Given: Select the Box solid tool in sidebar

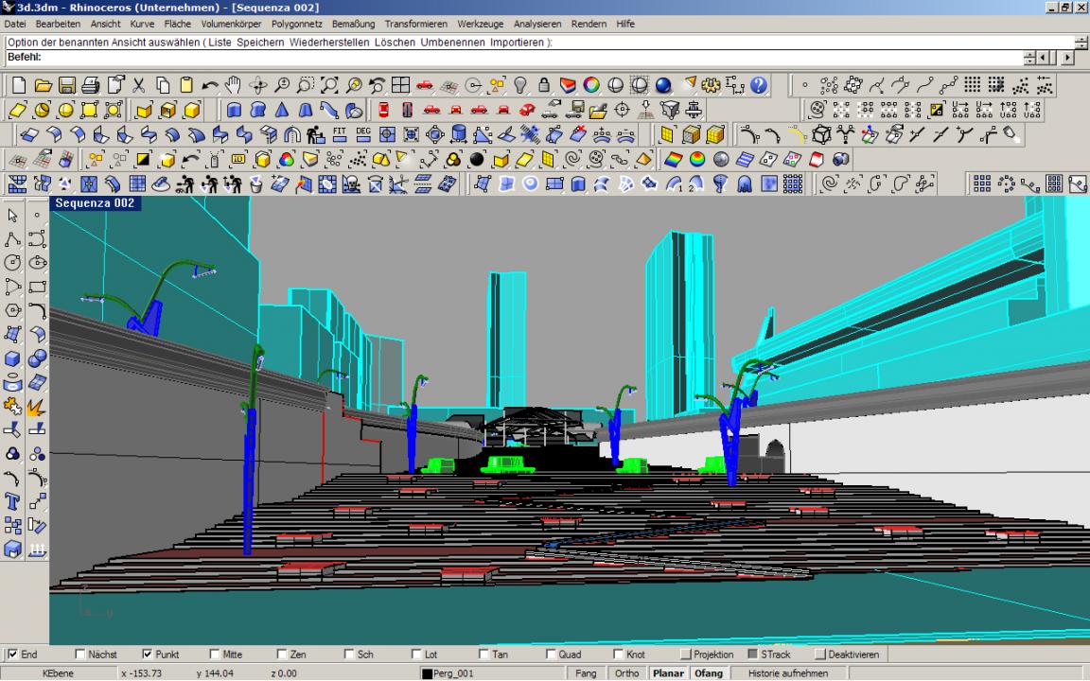Looking at the screenshot, I should point(12,358).
